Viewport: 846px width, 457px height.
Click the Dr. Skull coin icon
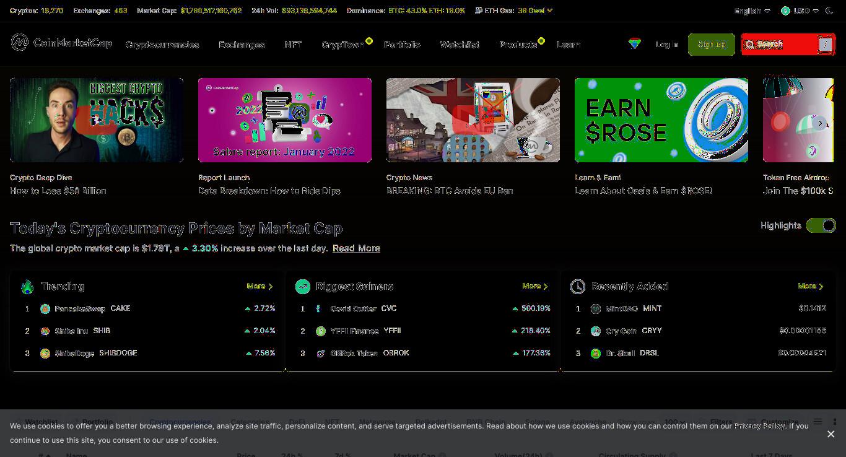[596, 353]
